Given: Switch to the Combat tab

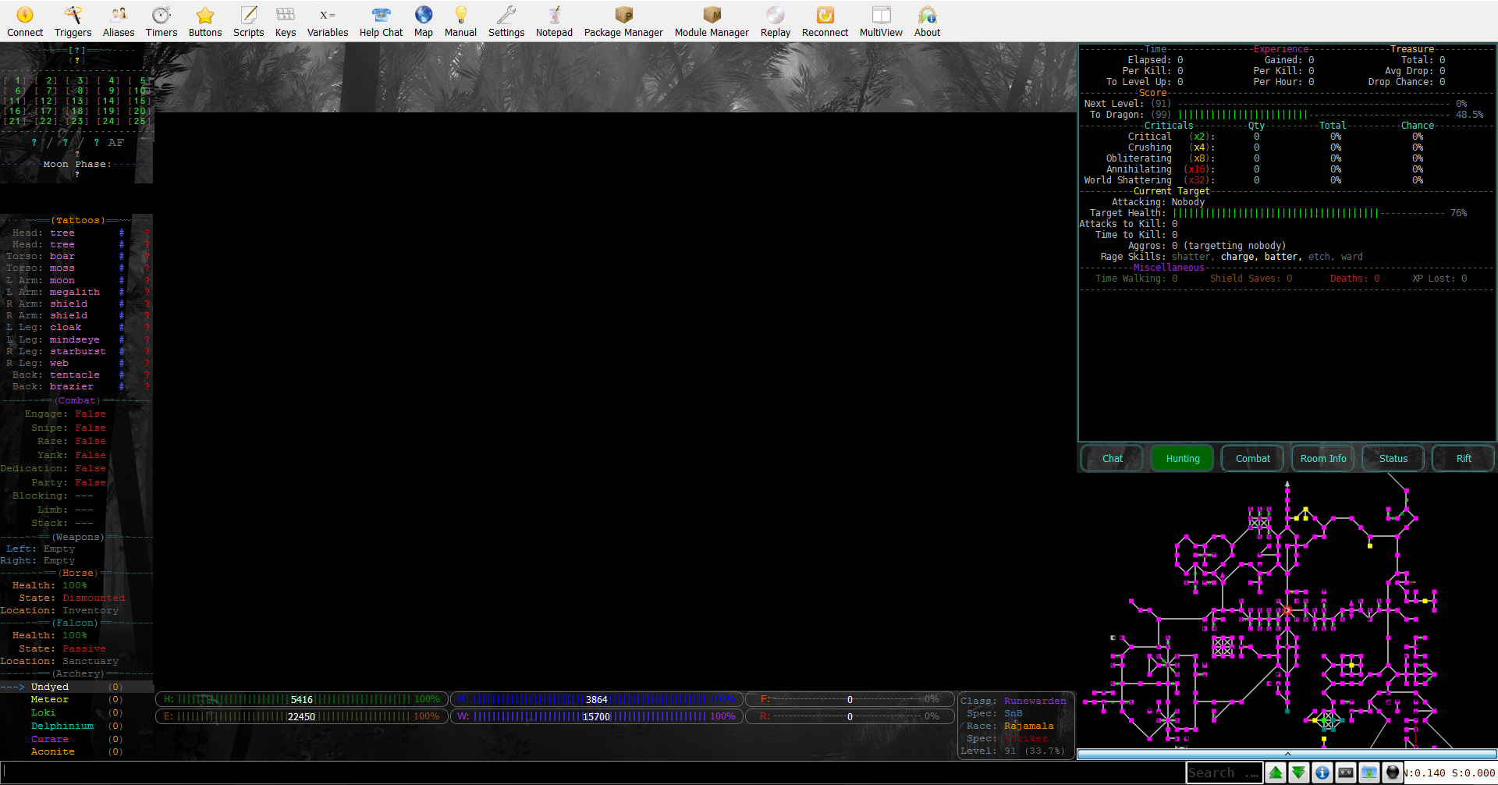Looking at the screenshot, I should pos(1253,459).
